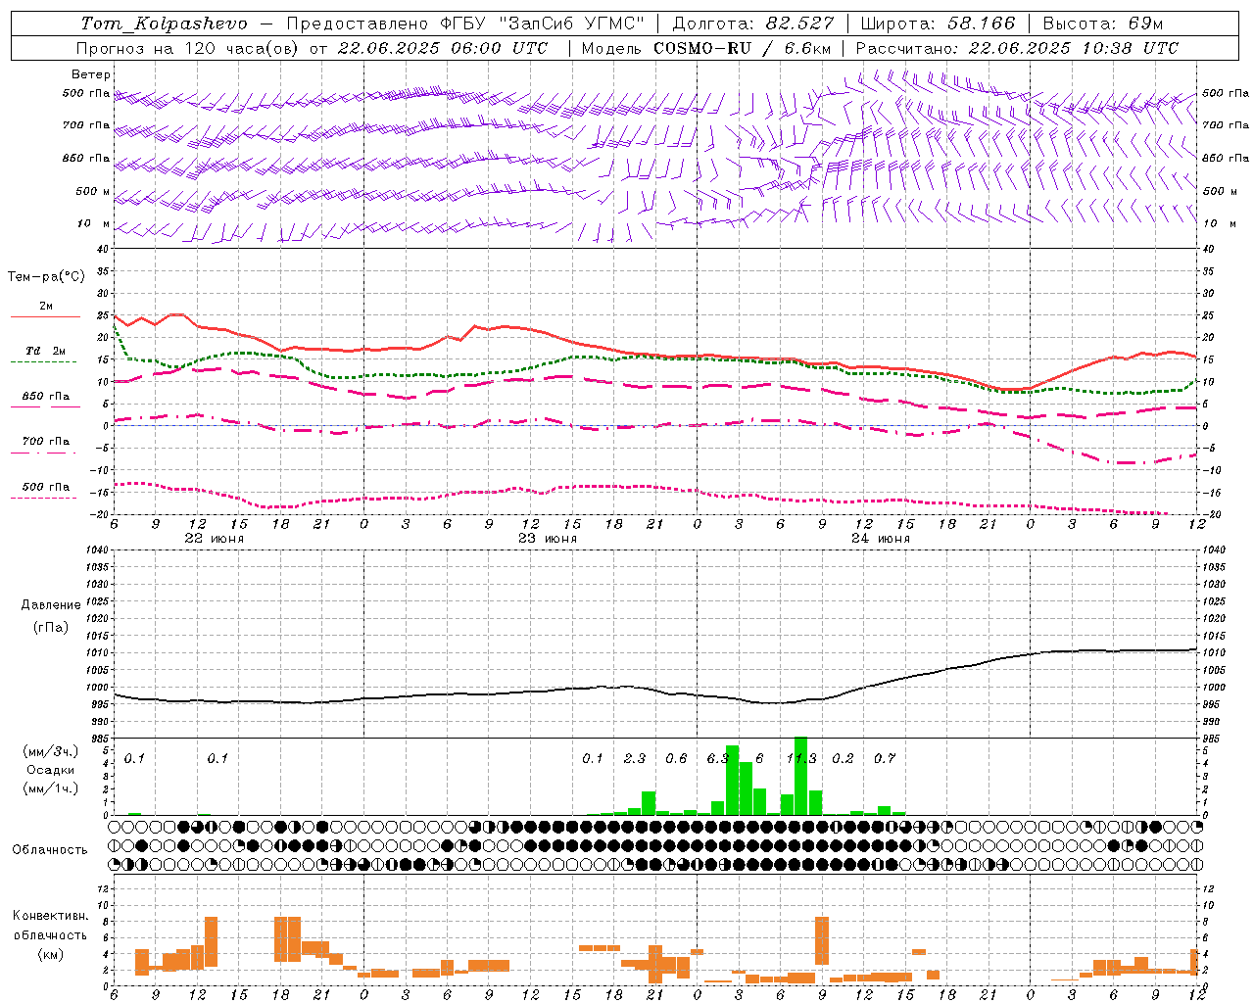Click the Давление pressure label

[x=51, y=605]
